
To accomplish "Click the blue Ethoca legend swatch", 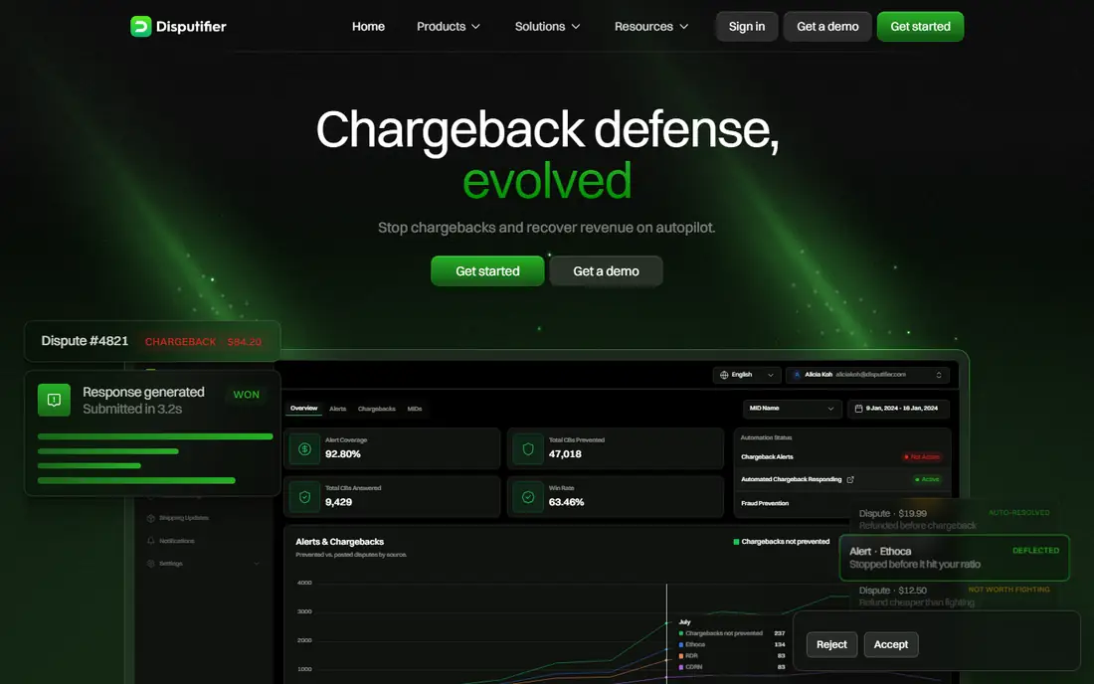I will click(681, 645).
